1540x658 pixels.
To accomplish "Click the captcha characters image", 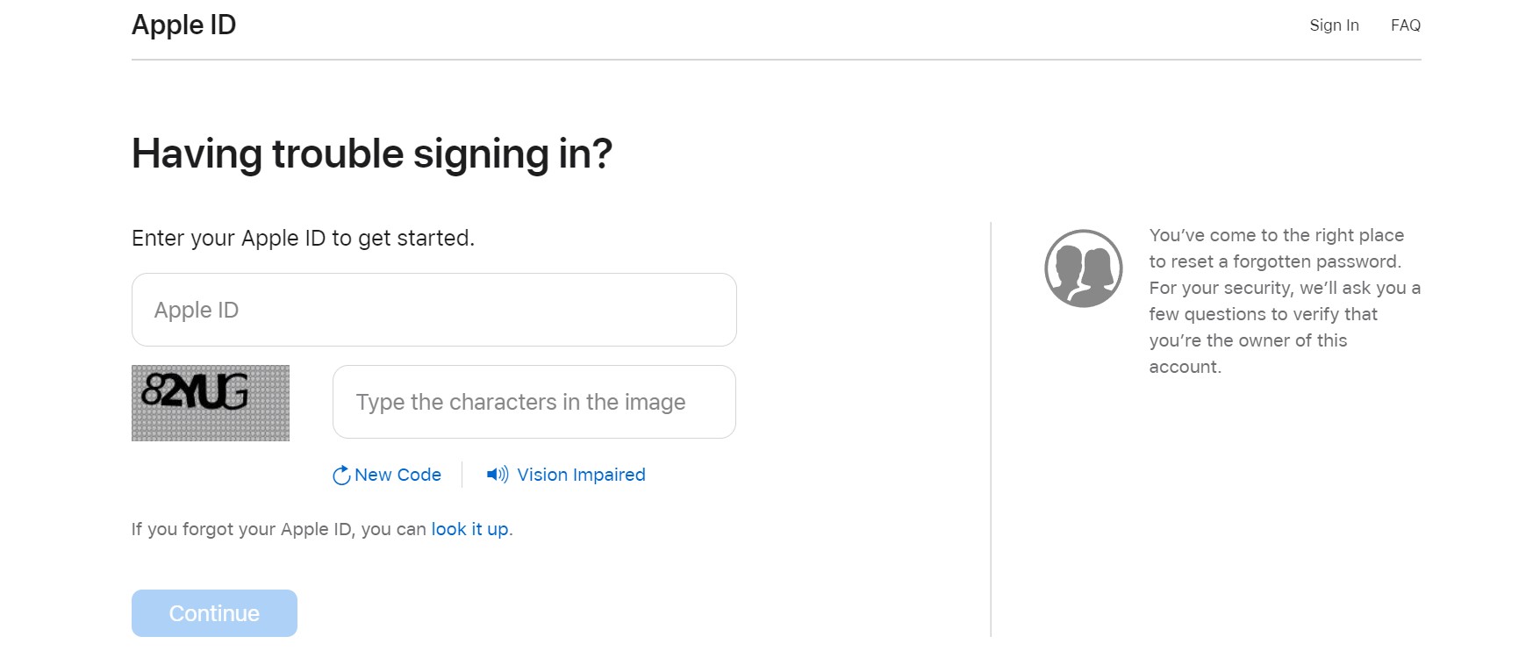I will tap(211, 402).
